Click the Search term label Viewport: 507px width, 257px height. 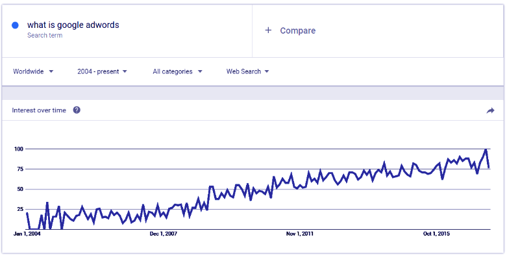pos(45,35)
